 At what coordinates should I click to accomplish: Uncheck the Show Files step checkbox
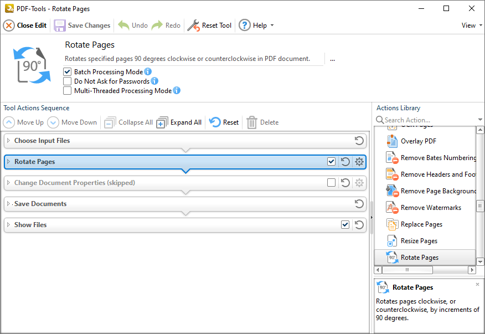[345, 225]
